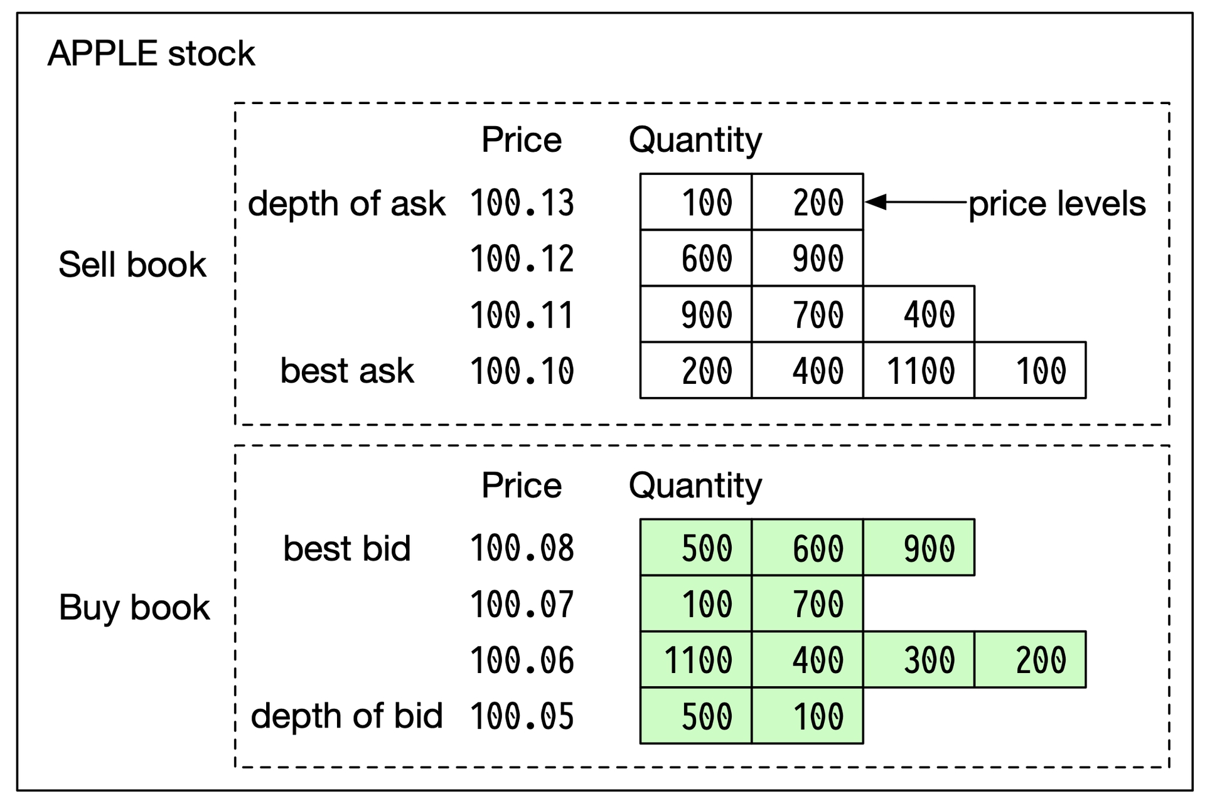Select the depth of bid label
This screenshot has height=801, width=1205.
pyautogui.click(x=347, y=716)
